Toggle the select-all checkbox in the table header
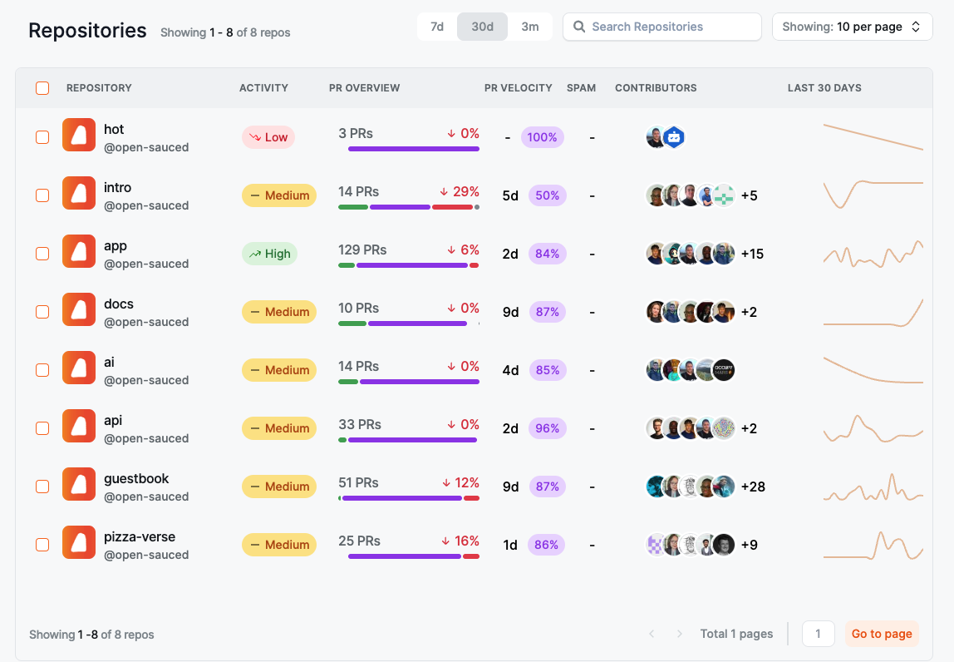This screenshot has height=662, width=954. tap(42, 87)
